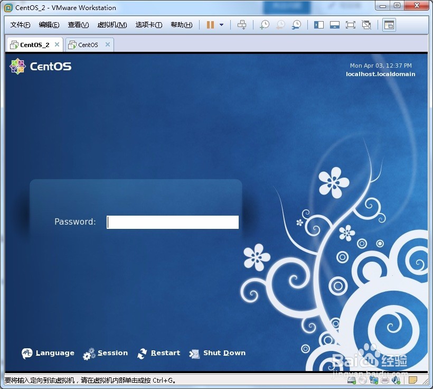Open the 选项卡(T) menu
This screenshot has height=389, width=433.
149,25
